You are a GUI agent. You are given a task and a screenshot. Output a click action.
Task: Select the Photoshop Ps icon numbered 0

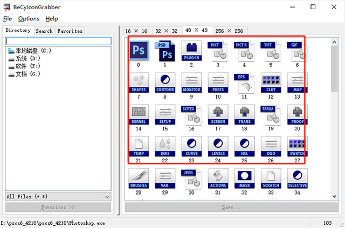coord(139,51)
